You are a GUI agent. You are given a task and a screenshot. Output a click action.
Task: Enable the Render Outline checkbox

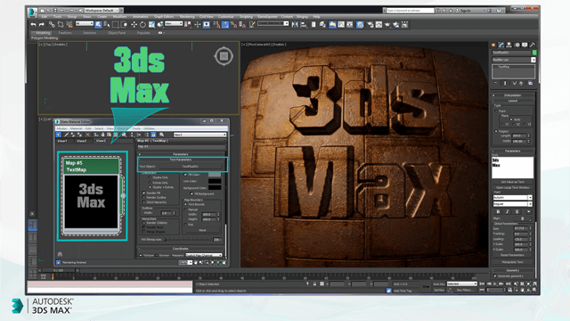(x=143, y=197)
